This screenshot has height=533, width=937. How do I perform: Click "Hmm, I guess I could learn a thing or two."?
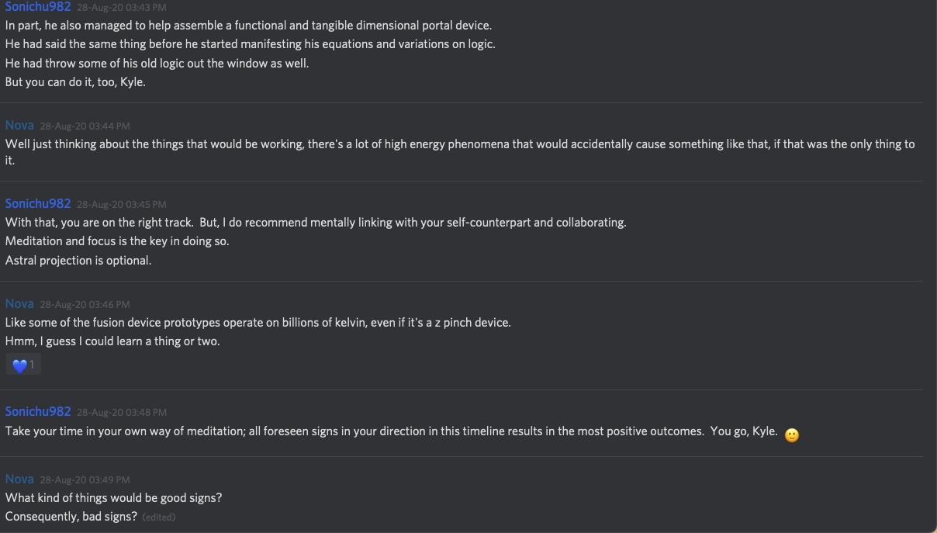[x=112, y=341]
